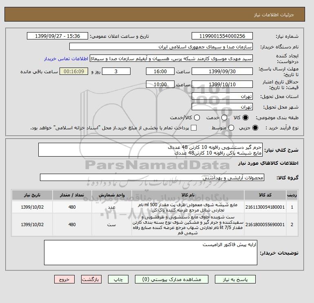Screen dimensions: 314x303
Task: Click the announcement date field 1399/09/27 - 15:36
Action: pos(57,36)
